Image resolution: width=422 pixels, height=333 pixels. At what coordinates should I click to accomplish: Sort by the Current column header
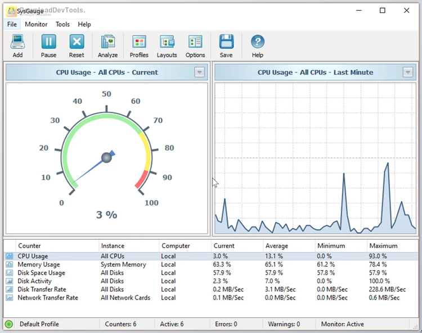coord(237,246)
